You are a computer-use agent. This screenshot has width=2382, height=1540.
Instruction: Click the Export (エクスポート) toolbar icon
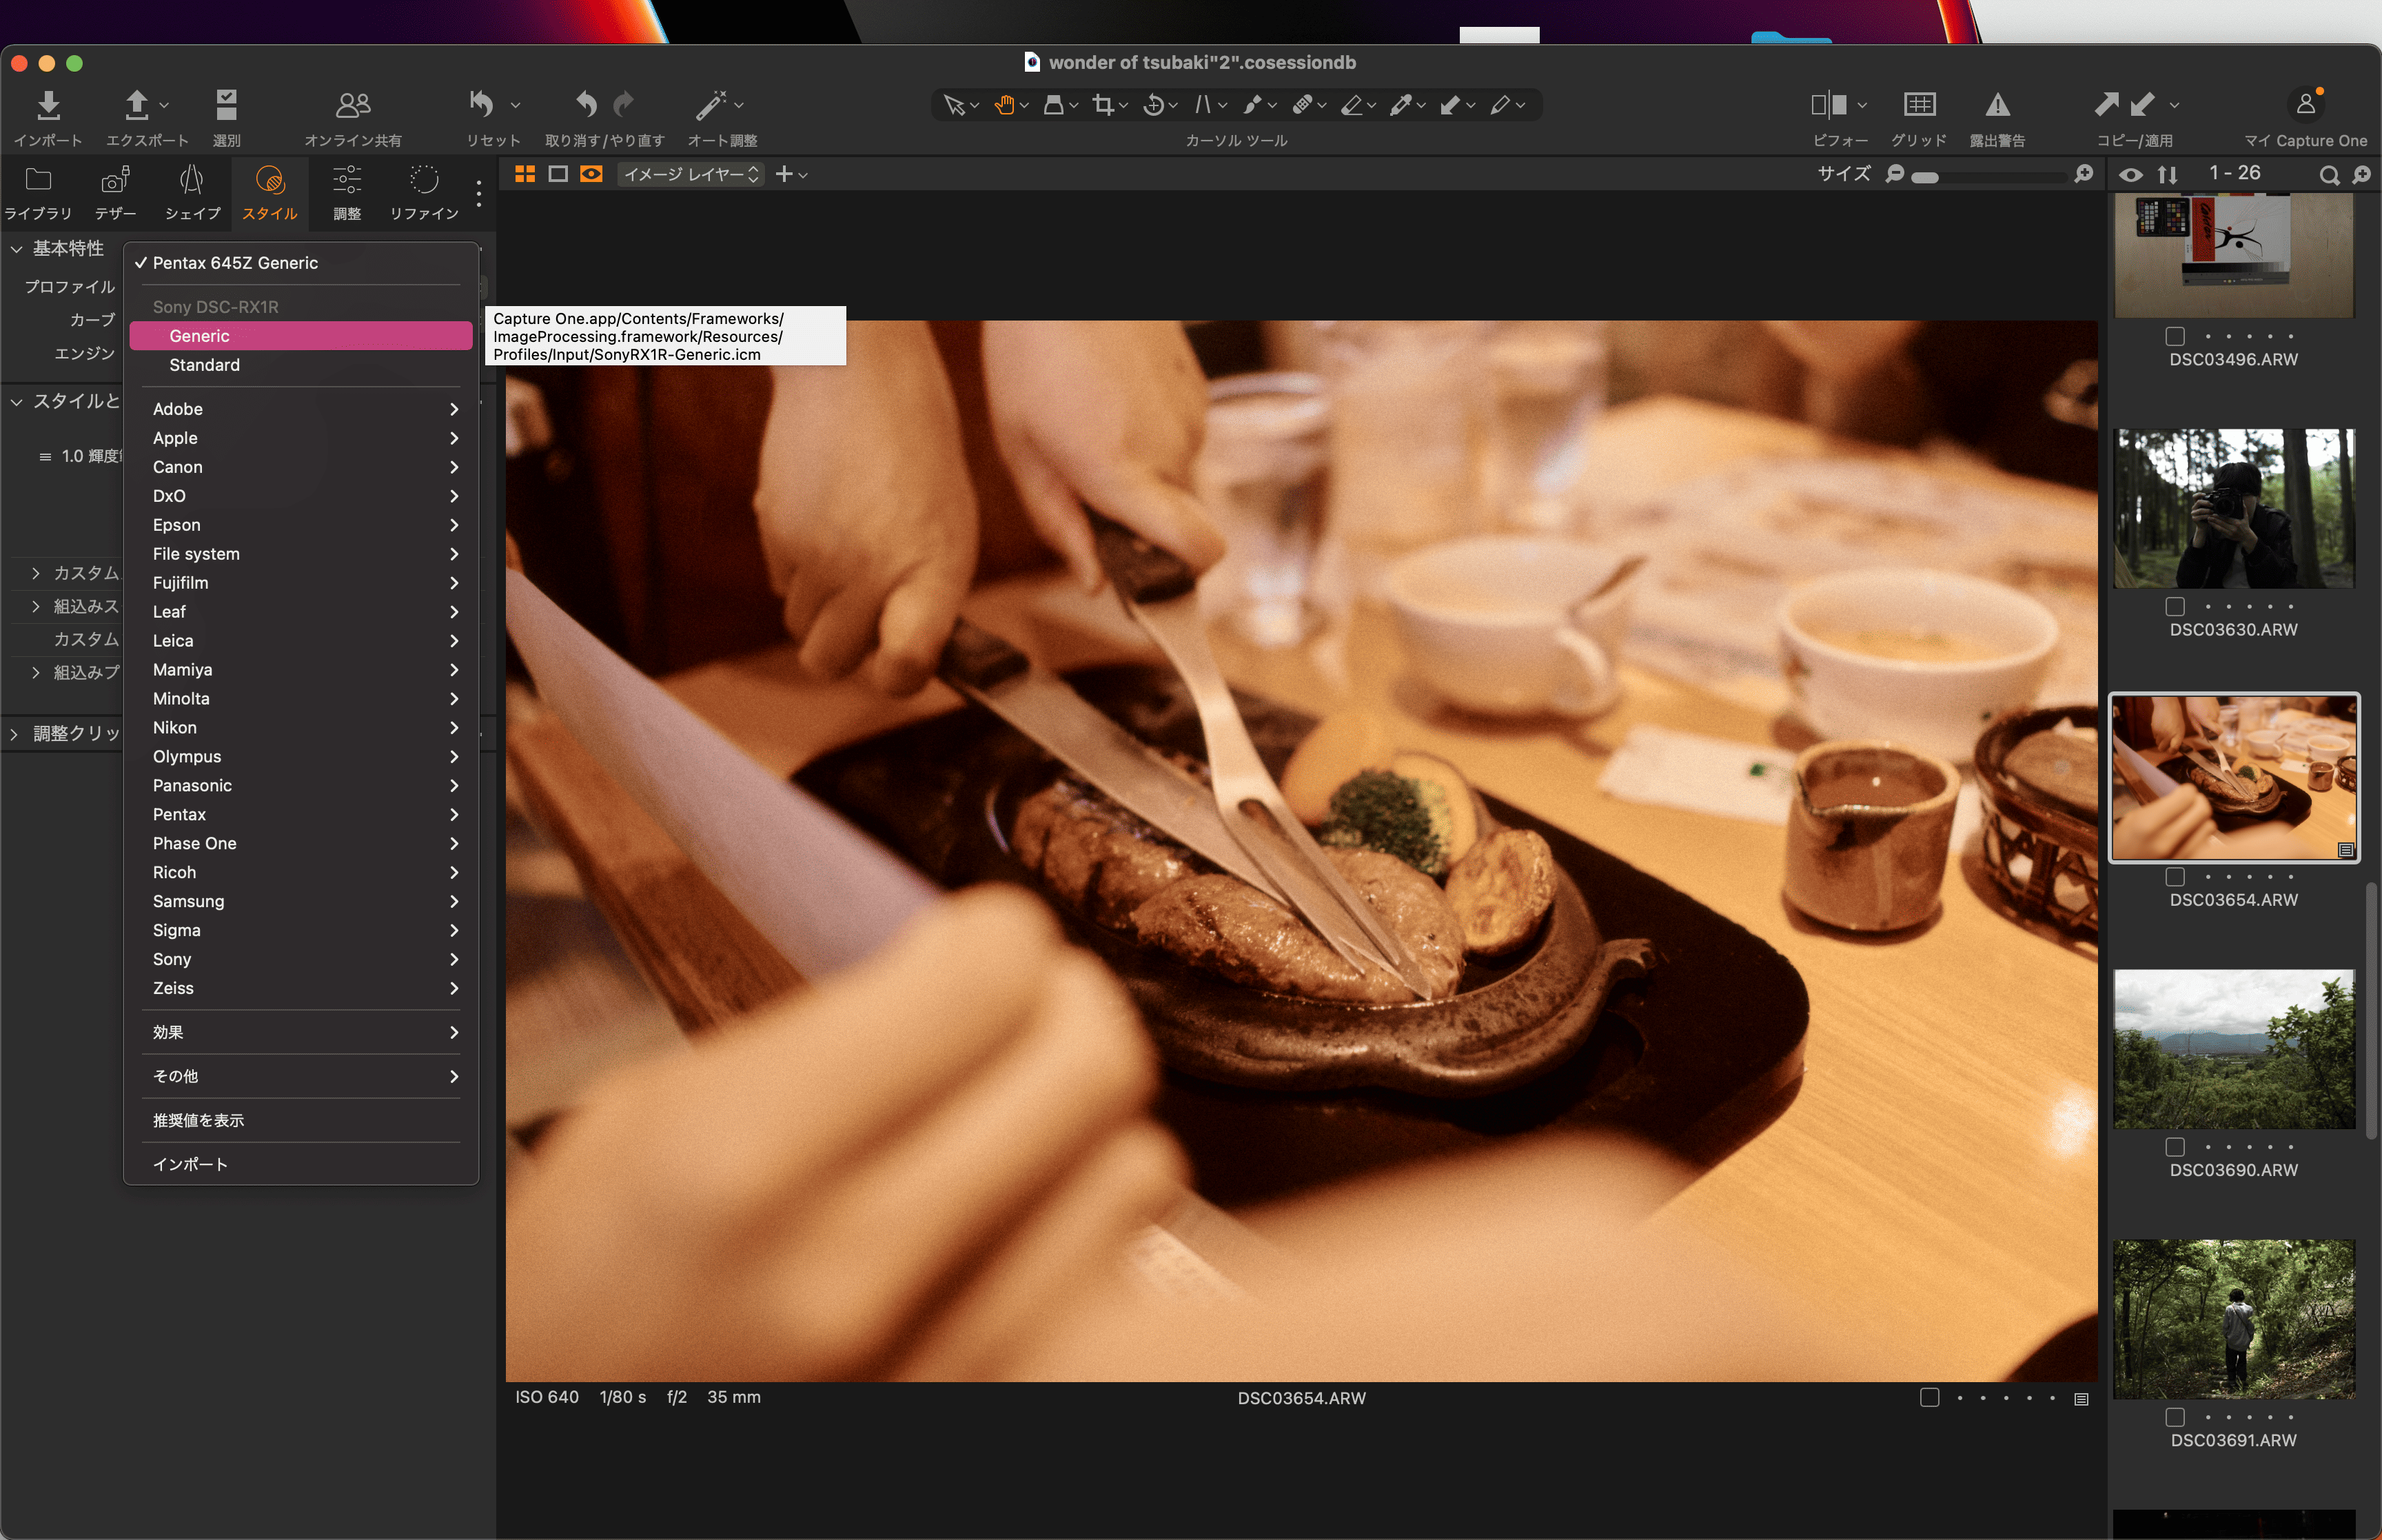pyautogui.click(x=137, y=105)
